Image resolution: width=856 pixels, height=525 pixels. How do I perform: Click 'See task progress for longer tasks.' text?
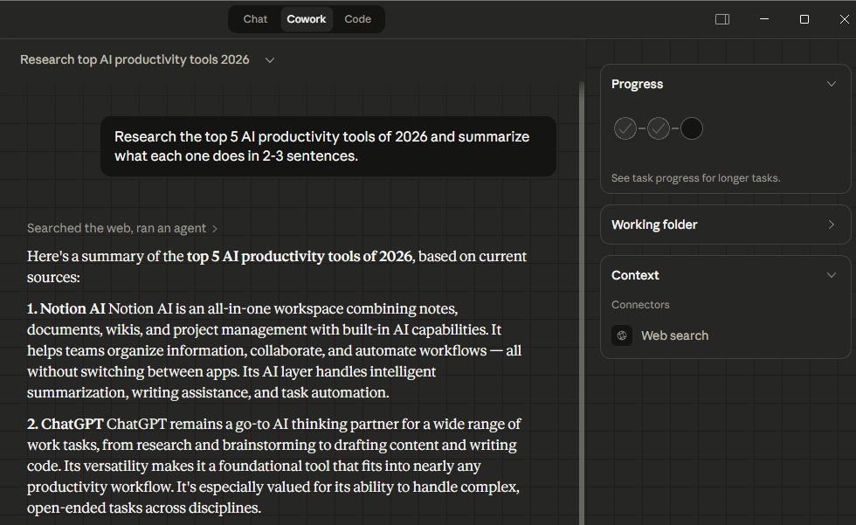(x=695, y=178)
